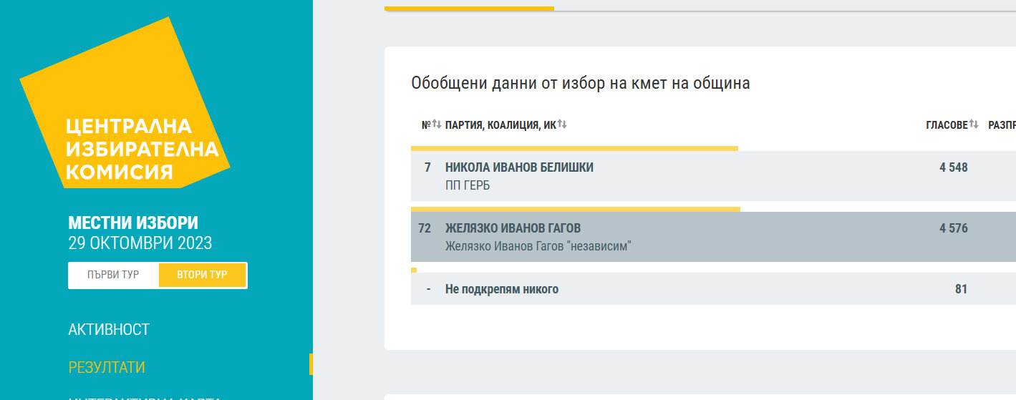Sort by ПАРТИЯ, КОАЛИЦИЯ, ИК using its arrows
Viewport: 1016px width, 400px height.
(562, 125)
